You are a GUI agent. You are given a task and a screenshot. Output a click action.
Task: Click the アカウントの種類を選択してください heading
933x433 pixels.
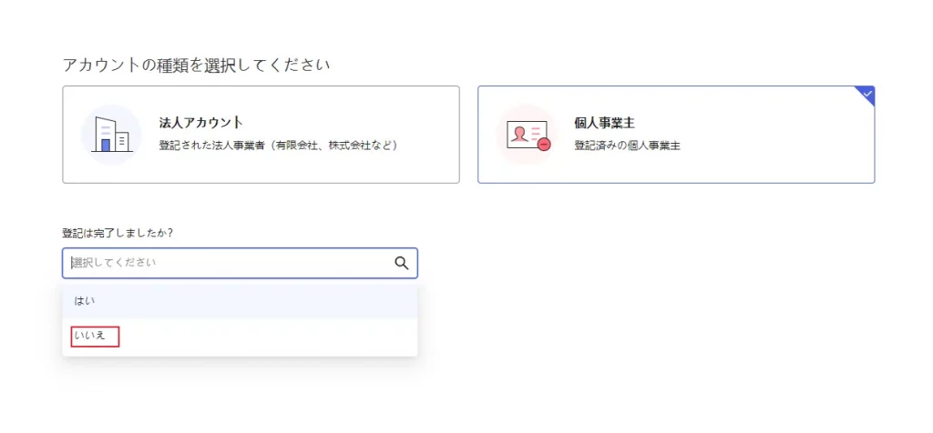click(197, 65)
